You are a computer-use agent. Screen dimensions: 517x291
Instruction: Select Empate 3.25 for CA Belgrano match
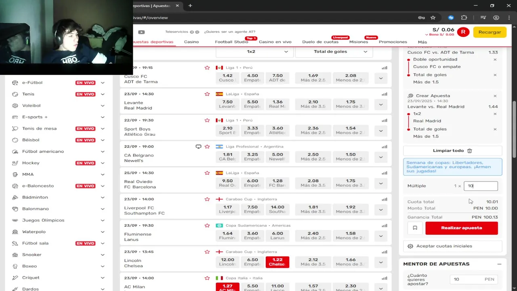[x=252, y=156]
